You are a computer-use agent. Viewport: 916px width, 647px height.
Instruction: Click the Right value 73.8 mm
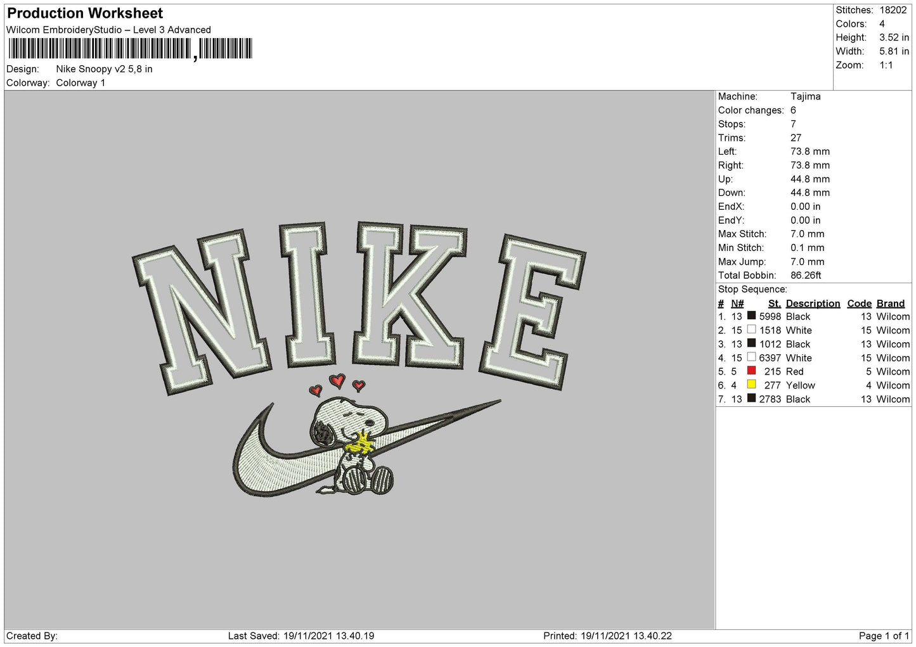(810, 165)
